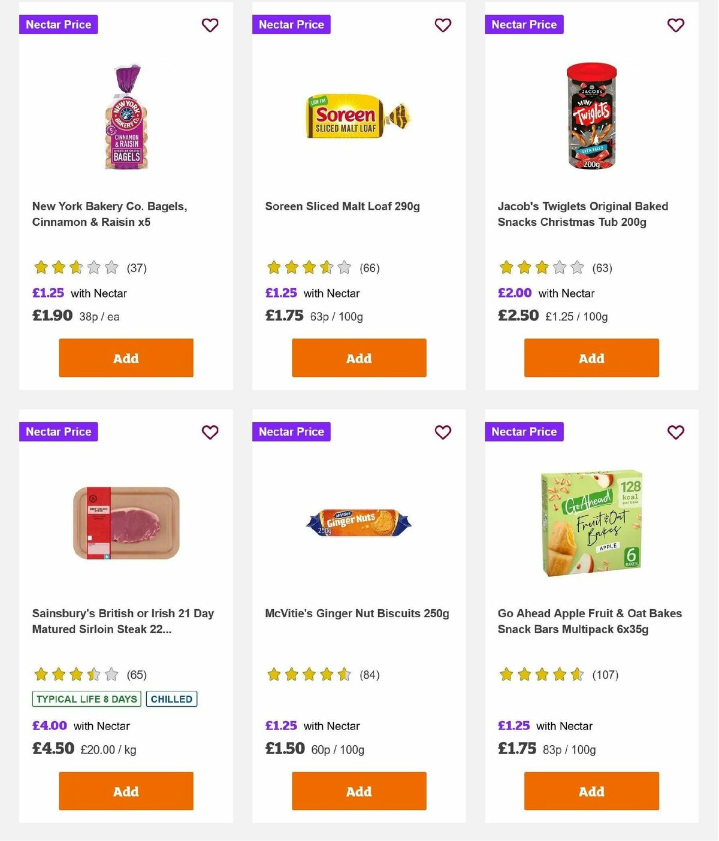Favorite the Sainsbury's sirloin steak
Screen dimensions: 719x841
pyautogui.click(x=210, y=432)
